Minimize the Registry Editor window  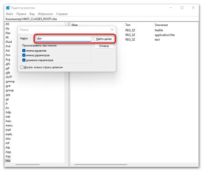coord(171,8)
